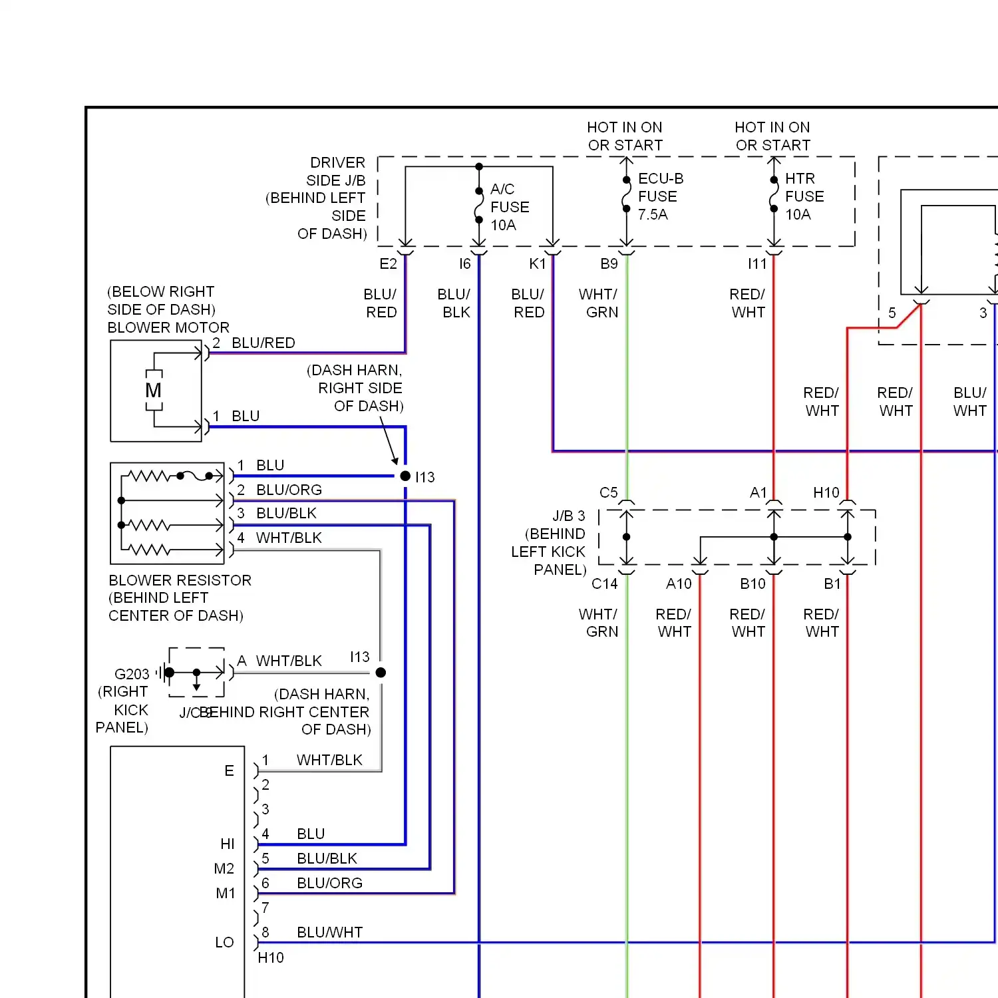Click the I13 splice dot on the blue wire
The image size is (998, 998).
pos(405,476)
